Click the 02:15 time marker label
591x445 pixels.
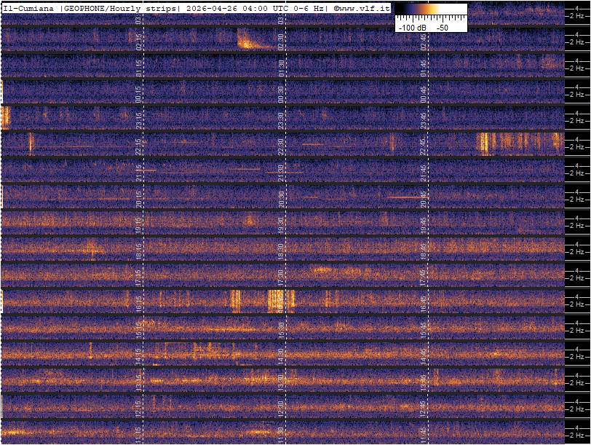point(139,42)
